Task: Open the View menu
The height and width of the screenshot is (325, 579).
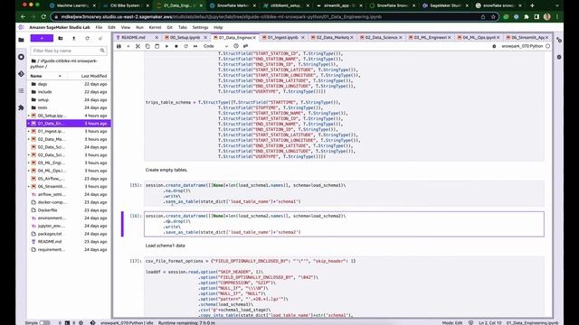Action: coord(126,28)
